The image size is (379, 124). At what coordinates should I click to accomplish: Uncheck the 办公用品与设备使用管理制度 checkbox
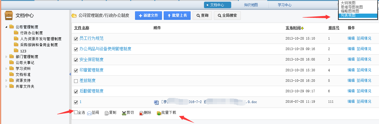(x=76, y=49)
